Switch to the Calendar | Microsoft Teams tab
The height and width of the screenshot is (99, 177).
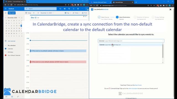pyautogui.click(x=101, y=2)
